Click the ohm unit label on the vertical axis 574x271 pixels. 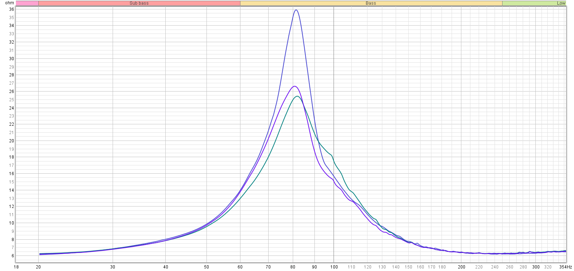pos(9,3)
